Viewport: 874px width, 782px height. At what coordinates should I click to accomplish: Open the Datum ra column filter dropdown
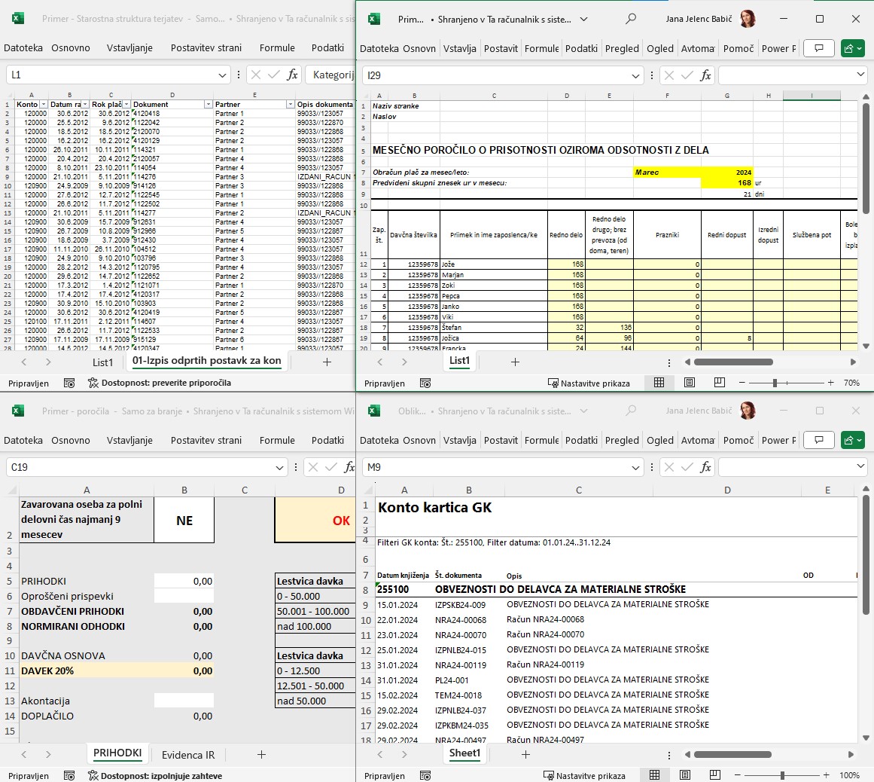point(85,104)
